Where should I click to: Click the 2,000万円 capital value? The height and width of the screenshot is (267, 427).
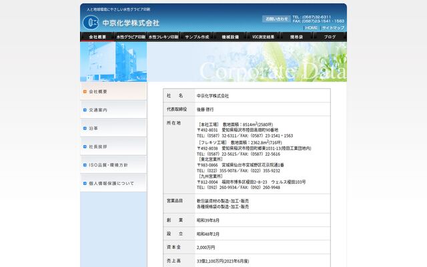coord(206,248)
